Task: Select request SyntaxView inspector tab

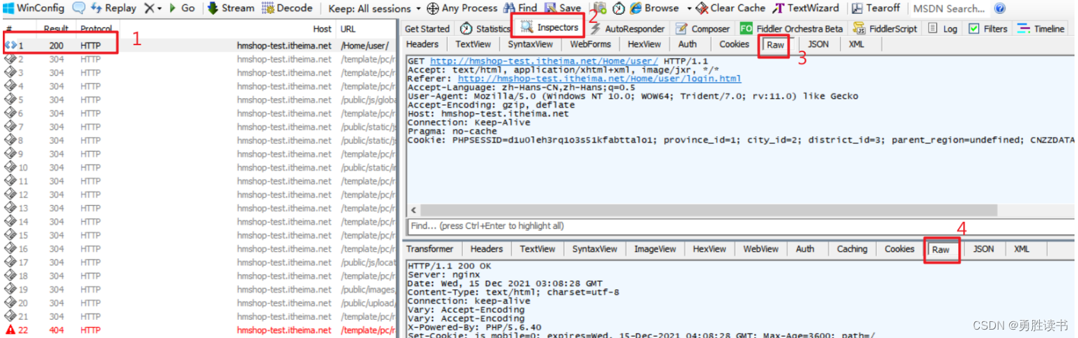Action: (x=530, y=44)
